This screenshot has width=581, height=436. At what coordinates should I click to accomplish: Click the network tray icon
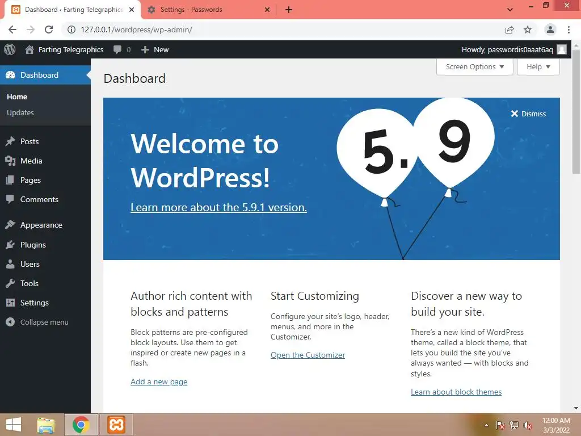[513, 425]
